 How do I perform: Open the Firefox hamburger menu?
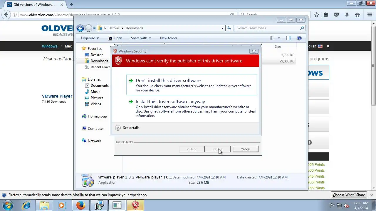(370, 15)
